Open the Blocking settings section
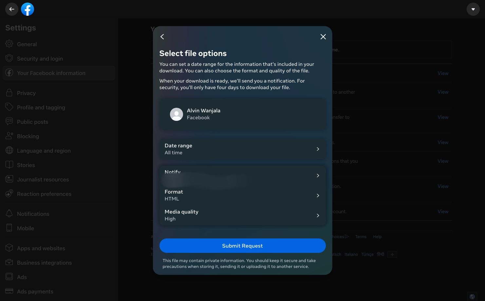Screen dimensions: 485x301 pyautogui.click(x=28, y=136)
